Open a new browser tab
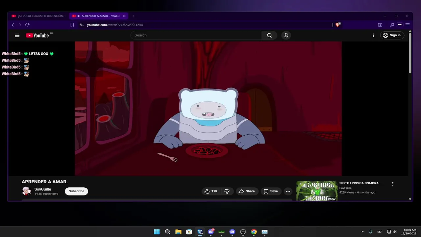This screenshot has height=237, width=421. [133, 16]
